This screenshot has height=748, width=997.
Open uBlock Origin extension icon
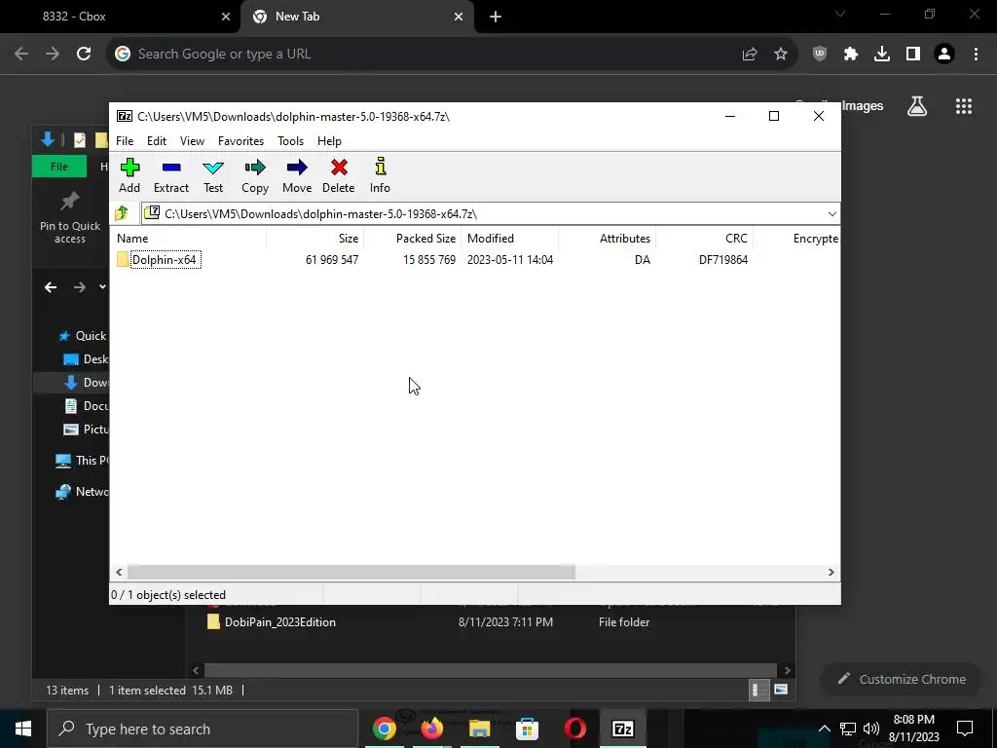(820, 55)
